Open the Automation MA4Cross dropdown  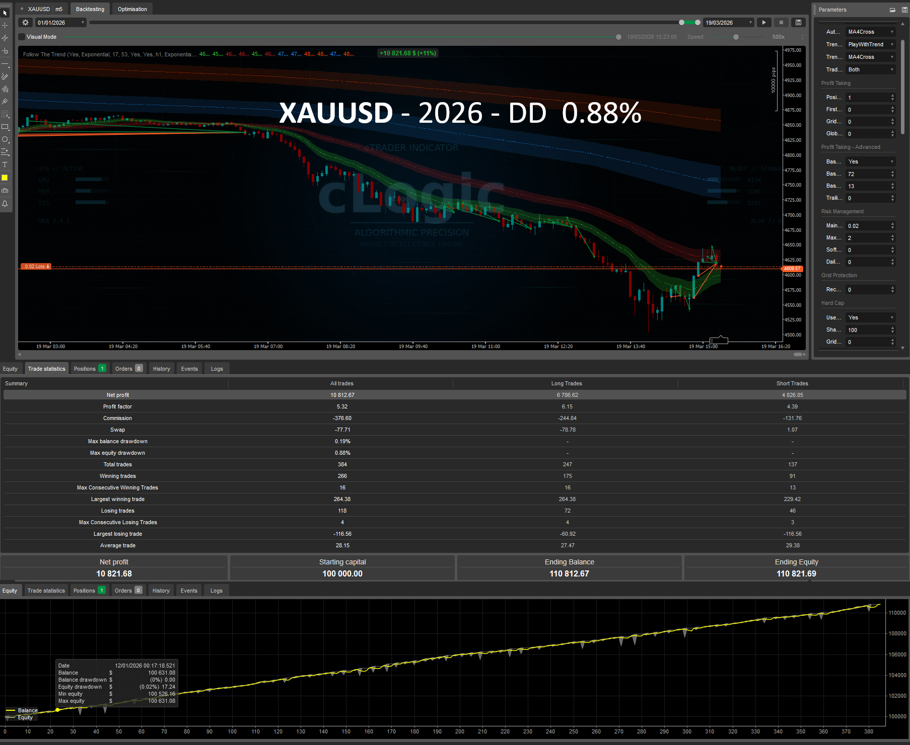click(x=871, y=32)
